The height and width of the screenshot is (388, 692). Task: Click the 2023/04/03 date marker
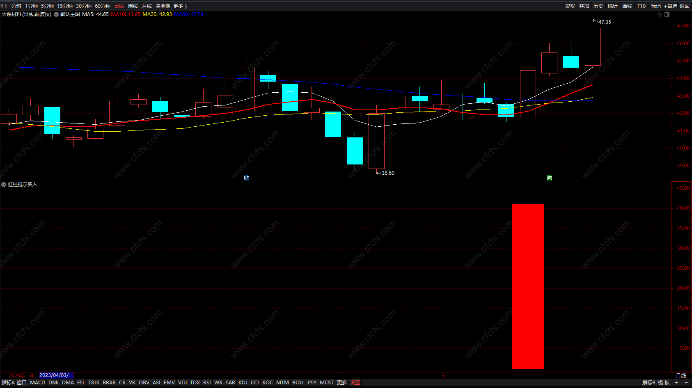click(x=56, y=375)
